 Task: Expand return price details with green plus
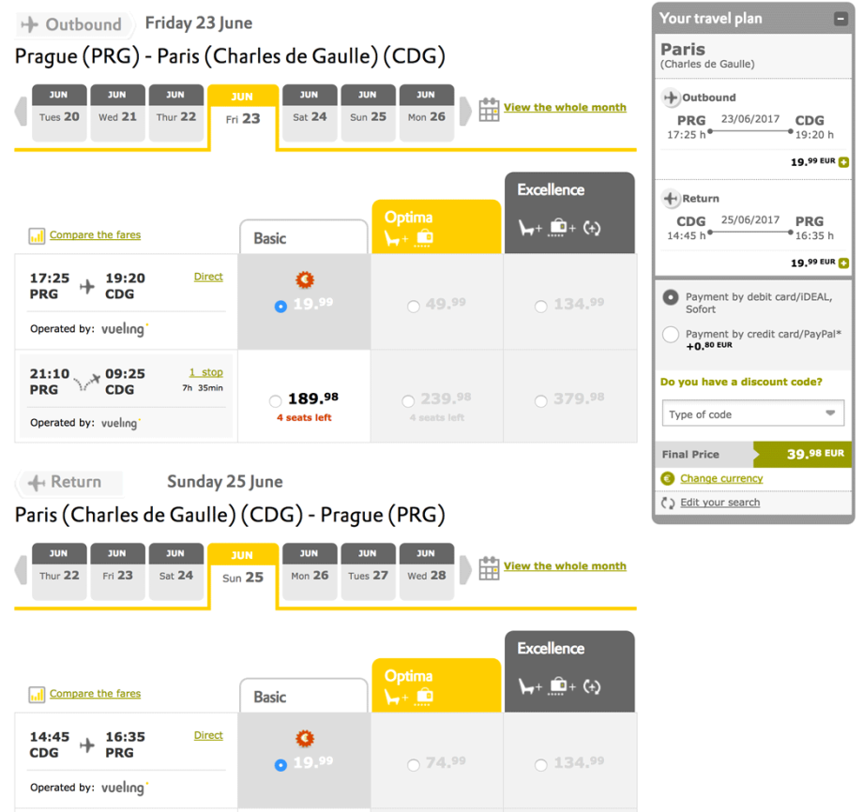844,263
